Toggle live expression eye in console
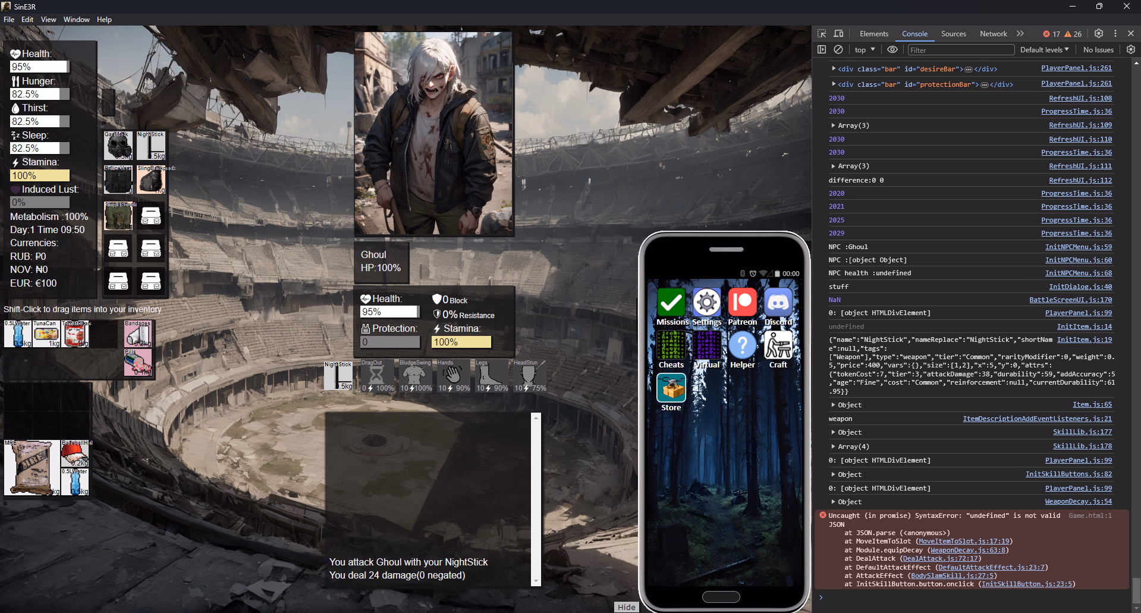The width and height of the screenshot is (1141, 613). pyautogui.click(x=892, y=50)
